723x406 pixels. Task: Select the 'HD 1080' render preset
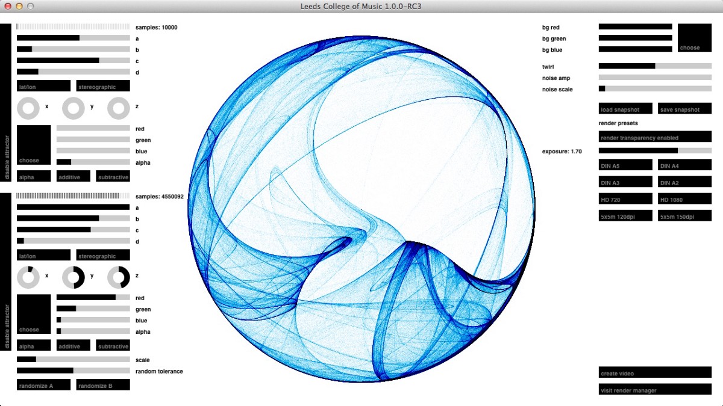coord(684,198)
